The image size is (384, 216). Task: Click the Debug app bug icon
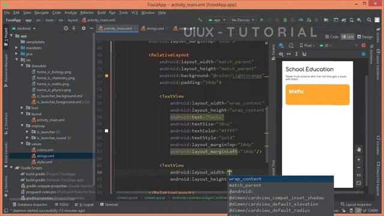[285, 20]
